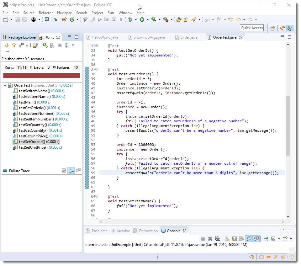
Task: Open JUnit Test Run History dropdown arrow
Action: [x=73, y=45]
